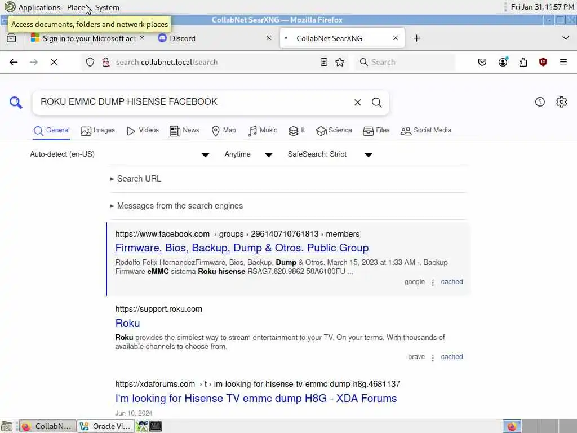Toggle reader view icon in address bar

tap(324, 62)
